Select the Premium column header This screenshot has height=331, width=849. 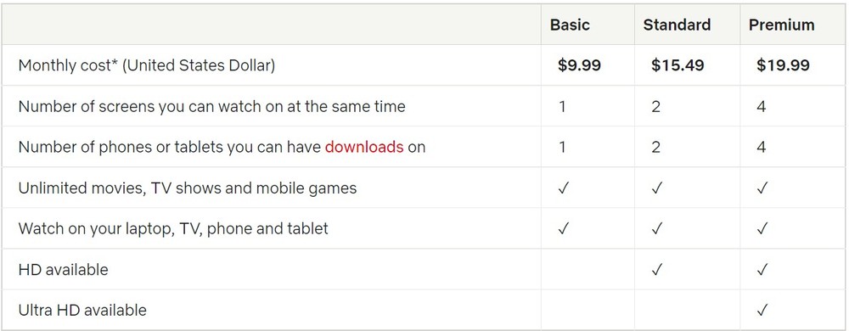point(781,25)
